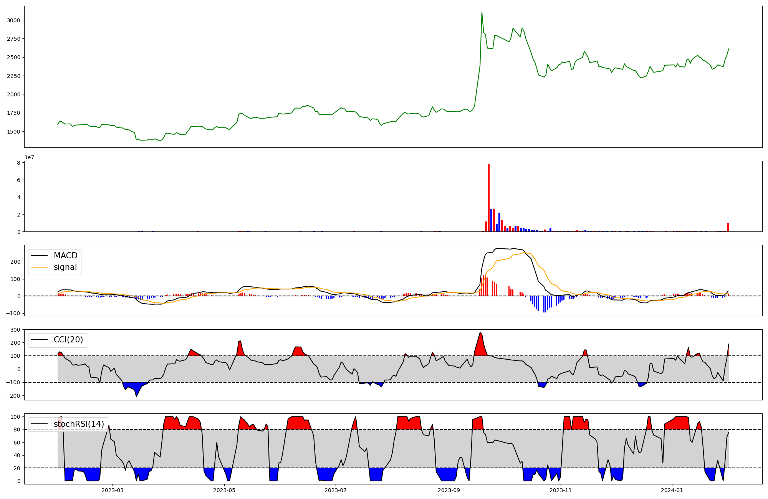768x499 pixels.
Task: Click the 1500 price axis tick label
Action: pyautogui.click(x=14, y=132)
